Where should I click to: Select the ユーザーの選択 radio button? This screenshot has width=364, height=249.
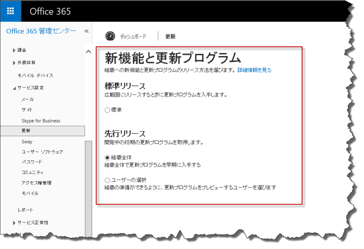[107, 180]
